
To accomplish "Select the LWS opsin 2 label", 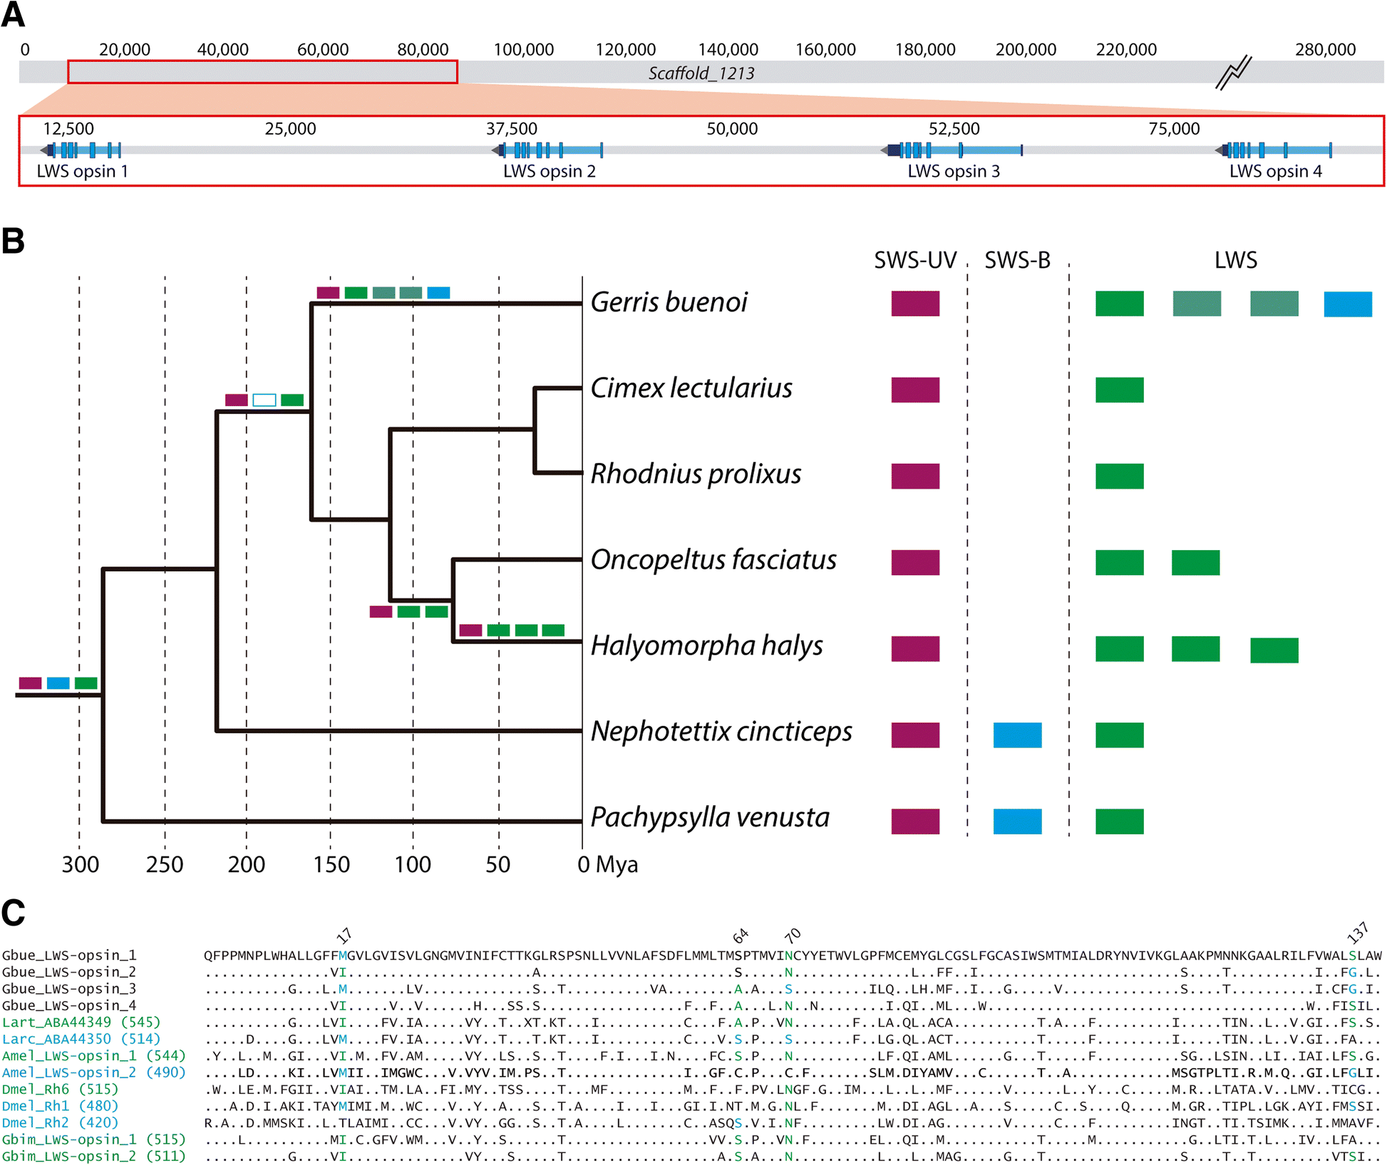I will 550,171.
